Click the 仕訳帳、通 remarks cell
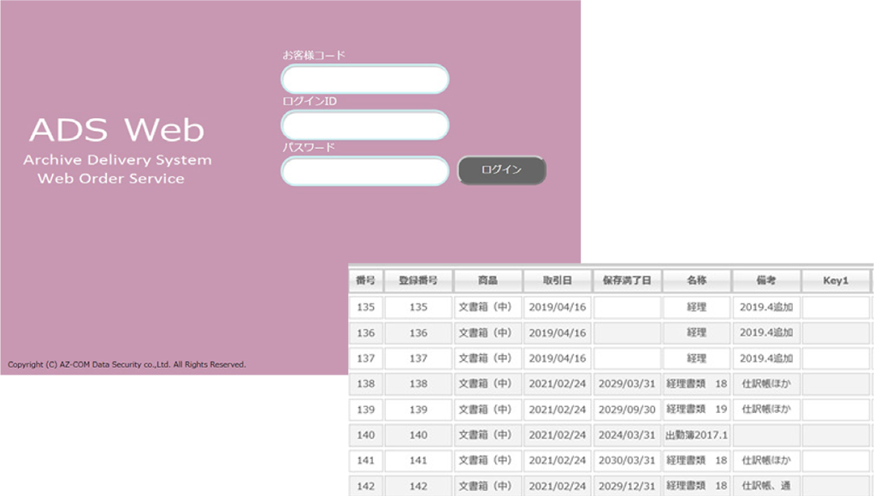 pos(766,486)
